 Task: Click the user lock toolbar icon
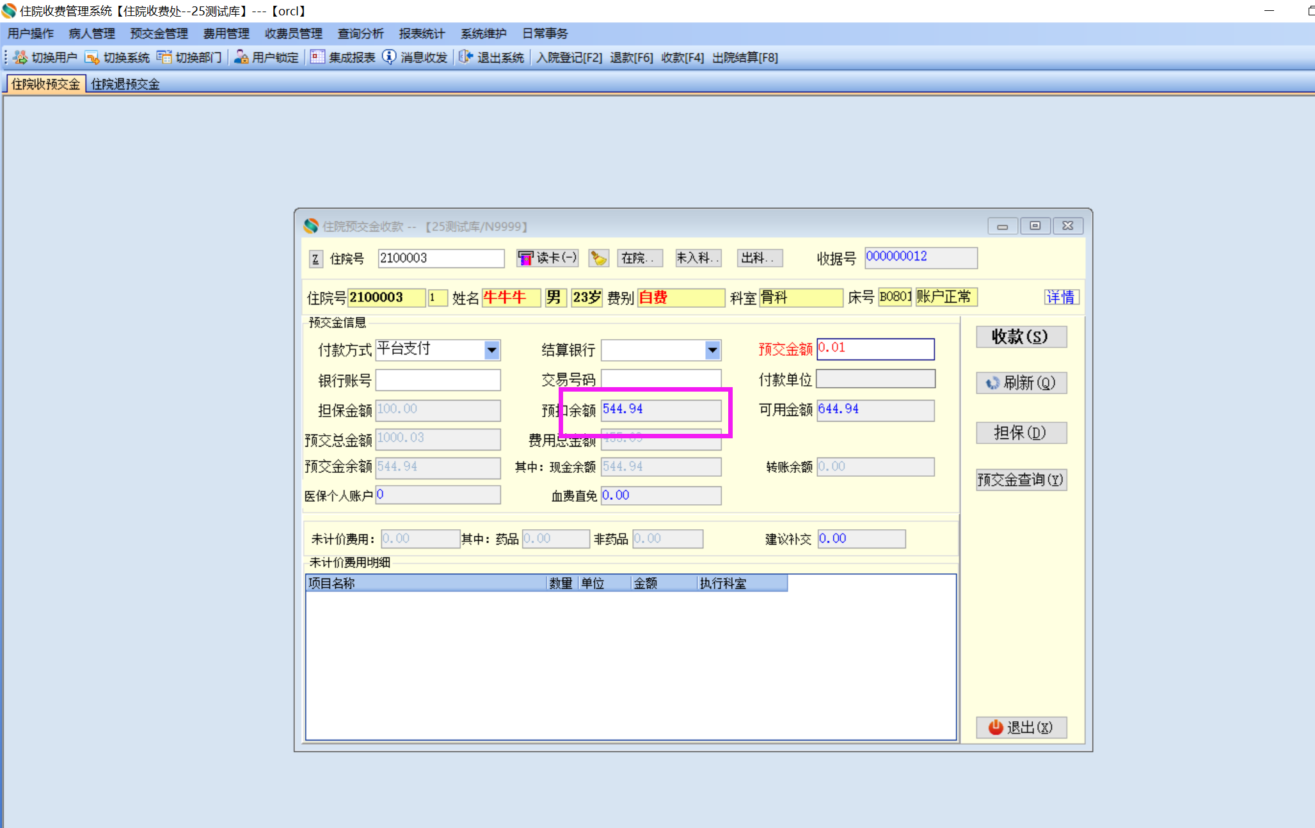point(241,58)
